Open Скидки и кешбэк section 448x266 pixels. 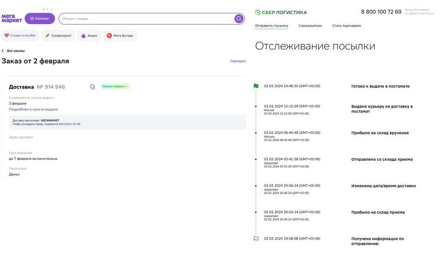pyautogui.click(x=20, y=35)
